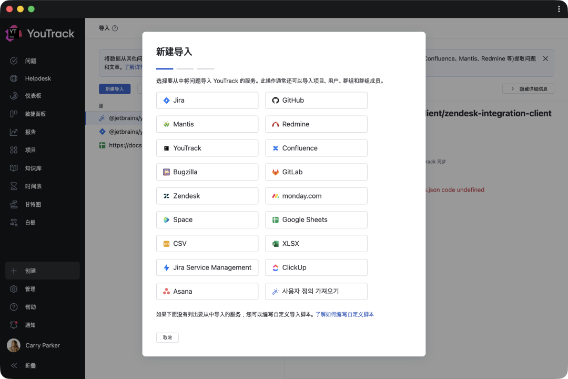This screenshot has height=379, width=568.
Task: Pick Bugzilla from import services
Action: point(207,172)
